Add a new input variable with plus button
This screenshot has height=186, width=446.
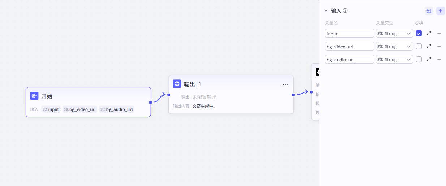[x=440, y=11]
